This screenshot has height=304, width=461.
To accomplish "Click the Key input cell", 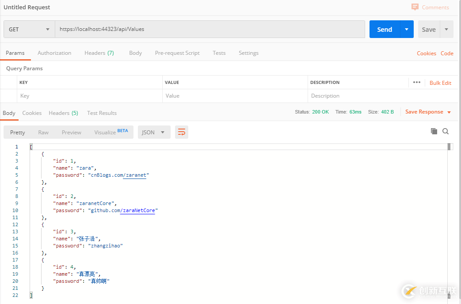I will click(x=90, y=96).
